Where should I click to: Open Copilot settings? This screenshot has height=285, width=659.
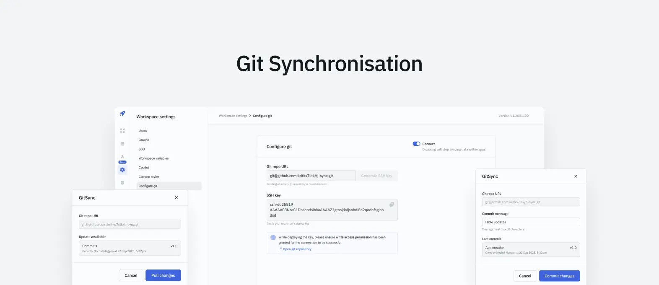pos(144,168)
